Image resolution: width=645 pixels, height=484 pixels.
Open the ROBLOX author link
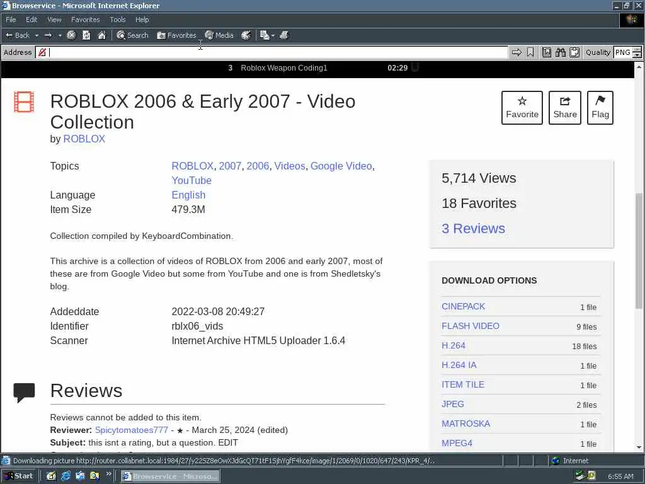coord(84,139)
